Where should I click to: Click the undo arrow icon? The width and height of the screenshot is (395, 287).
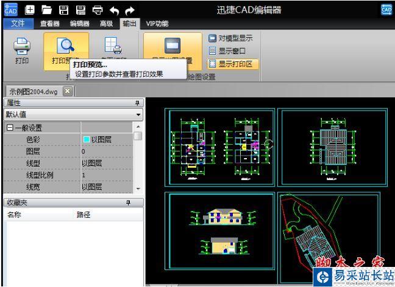(x=115, y=10)
